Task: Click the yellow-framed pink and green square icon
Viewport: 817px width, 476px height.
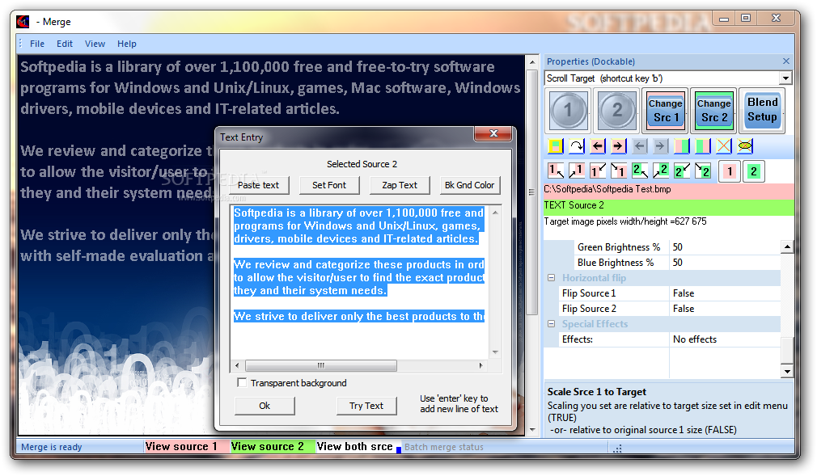Action: [556, 146]
